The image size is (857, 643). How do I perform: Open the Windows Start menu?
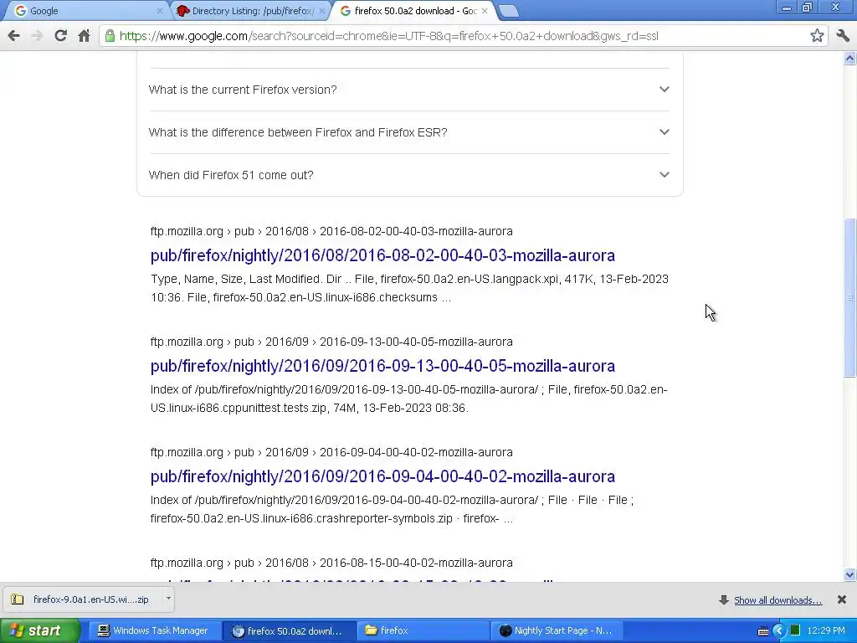coord(39,630)
